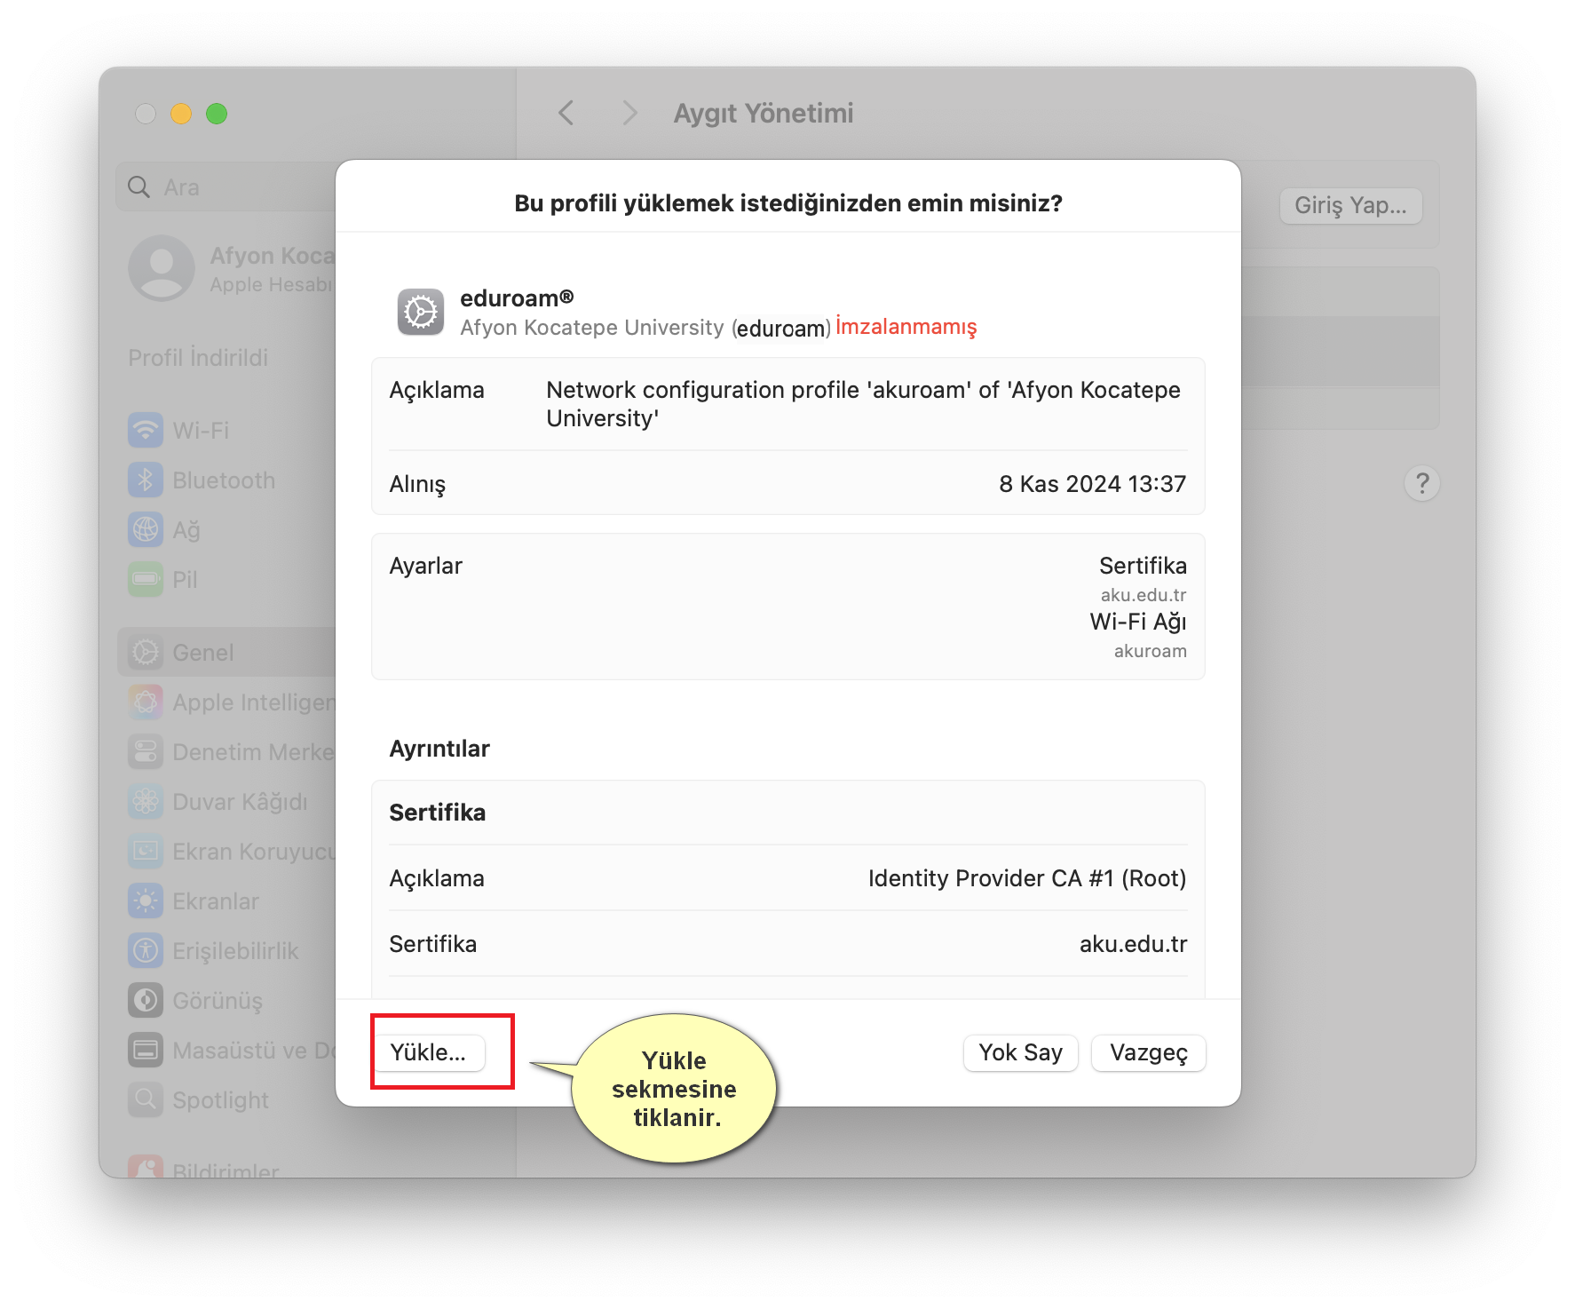
Task: Open the Afyon Koca Apple account avatar
Action: (x=162, y=268)
